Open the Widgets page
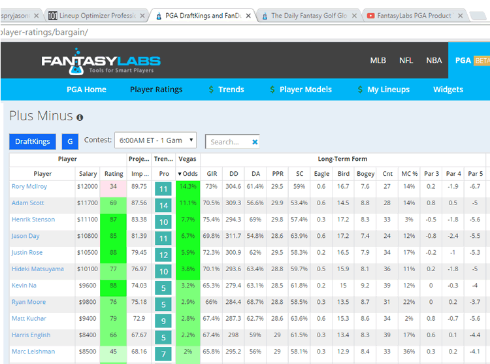490x364 pixels. click(x=448, y=90)
